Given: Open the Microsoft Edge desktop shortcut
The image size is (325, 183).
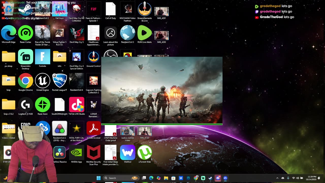Looking at the screenshot, I should coord(9,34).
